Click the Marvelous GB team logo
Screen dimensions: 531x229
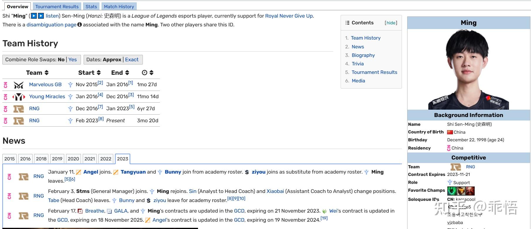18,85
